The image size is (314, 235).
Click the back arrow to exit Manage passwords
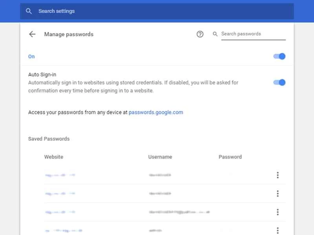point(32,34)
